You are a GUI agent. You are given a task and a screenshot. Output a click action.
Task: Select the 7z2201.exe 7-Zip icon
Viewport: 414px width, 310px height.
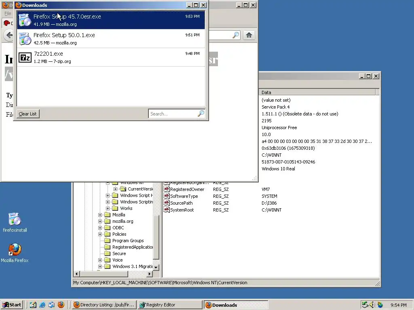pos(25,57)
